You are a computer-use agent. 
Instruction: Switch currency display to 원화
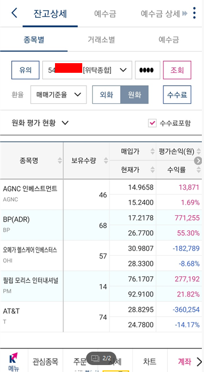tap(135, 95)
